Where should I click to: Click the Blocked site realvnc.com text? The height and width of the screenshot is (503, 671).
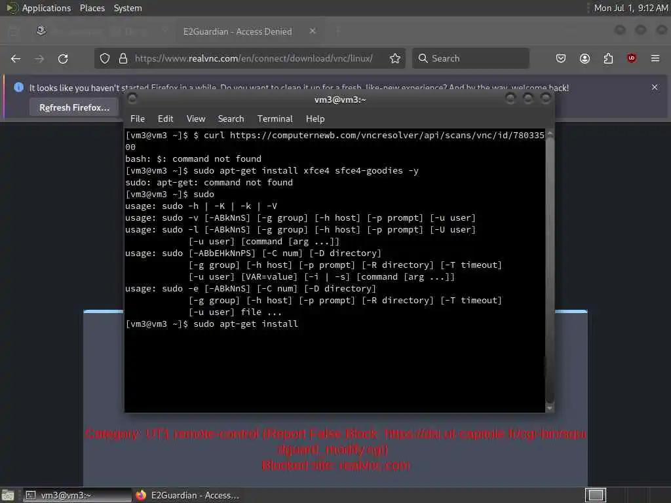click(335, 466)
